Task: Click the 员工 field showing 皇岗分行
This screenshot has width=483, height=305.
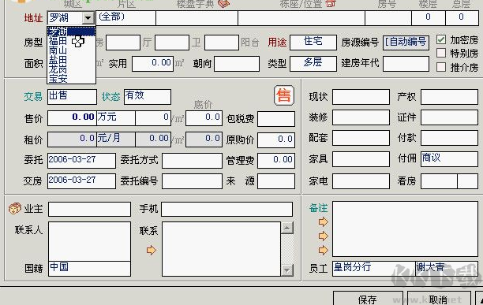Action: point(374,269)
